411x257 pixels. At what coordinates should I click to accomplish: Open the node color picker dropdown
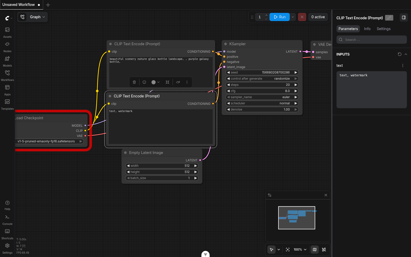click(156, 82)
